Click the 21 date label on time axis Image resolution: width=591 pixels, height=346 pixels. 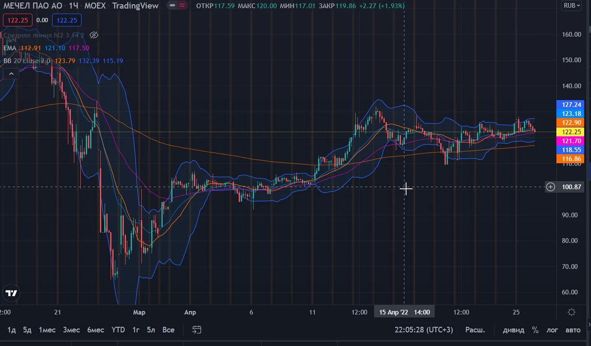click(58, 312)
